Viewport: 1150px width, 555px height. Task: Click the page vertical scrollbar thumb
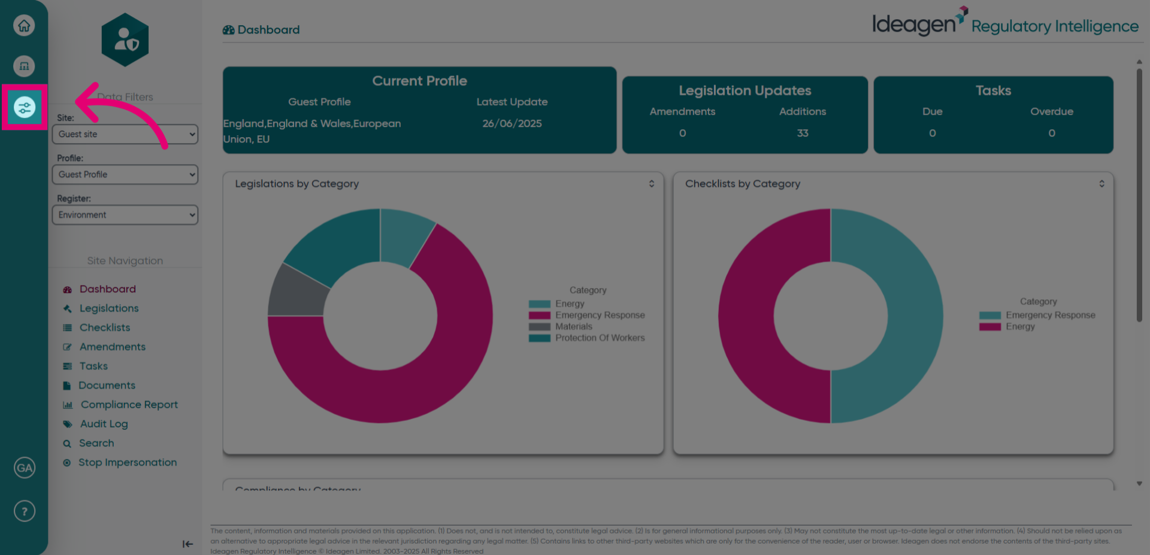tap(1139, 195)
